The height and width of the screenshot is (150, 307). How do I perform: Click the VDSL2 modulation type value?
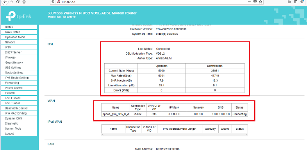click(x=160, y=54)
